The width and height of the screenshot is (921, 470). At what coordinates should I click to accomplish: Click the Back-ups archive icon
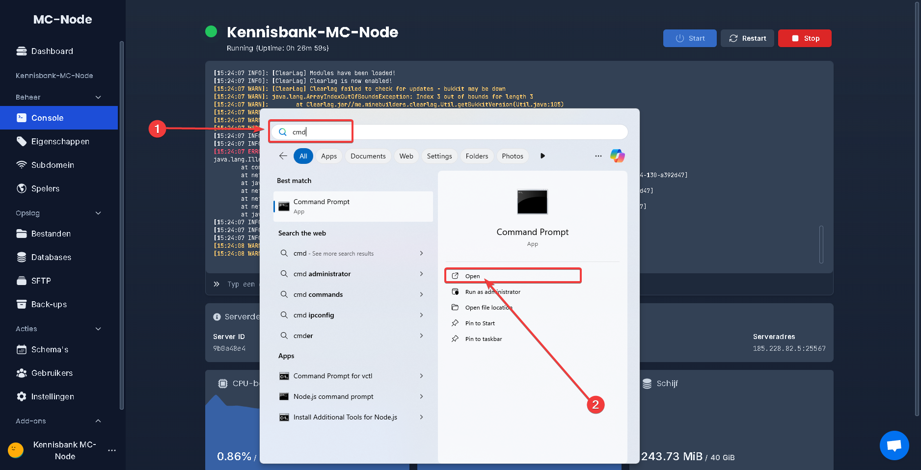coord(22,304)
